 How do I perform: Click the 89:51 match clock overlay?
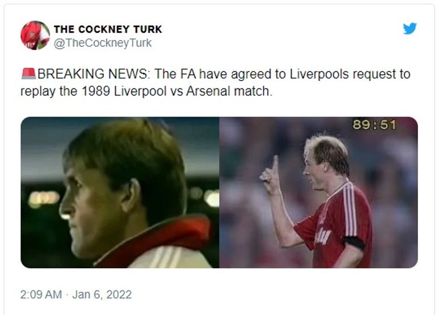pos(374,124)
